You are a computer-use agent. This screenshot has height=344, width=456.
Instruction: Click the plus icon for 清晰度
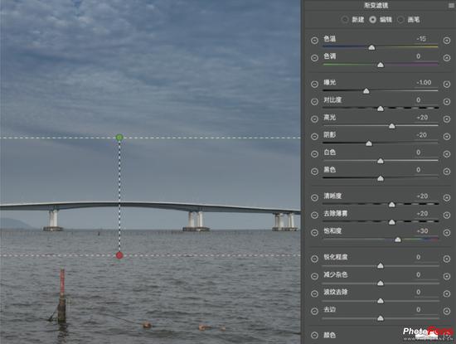(x=447, y=198)
